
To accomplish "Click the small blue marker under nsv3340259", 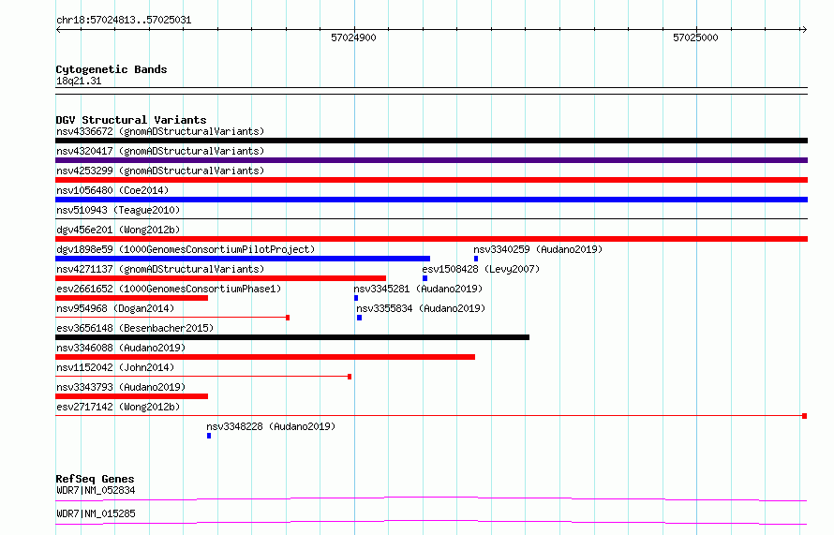I will tap(476, 259).
